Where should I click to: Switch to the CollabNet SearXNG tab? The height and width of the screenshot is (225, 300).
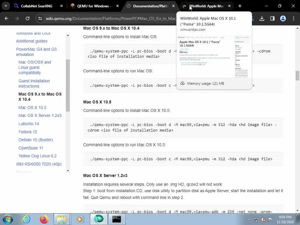tap(36, 6)
